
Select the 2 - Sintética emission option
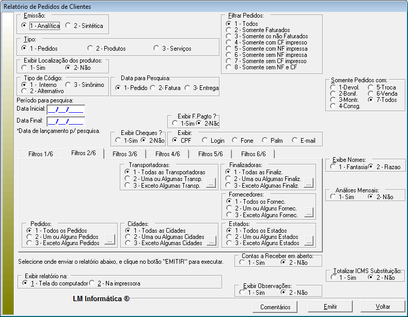point(68,25)
